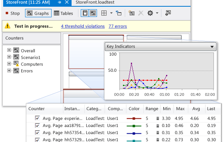The height and width of the screenshot is (142, 223).
Task: Toggle the graph legend display icon
Action: coord(93,13)
